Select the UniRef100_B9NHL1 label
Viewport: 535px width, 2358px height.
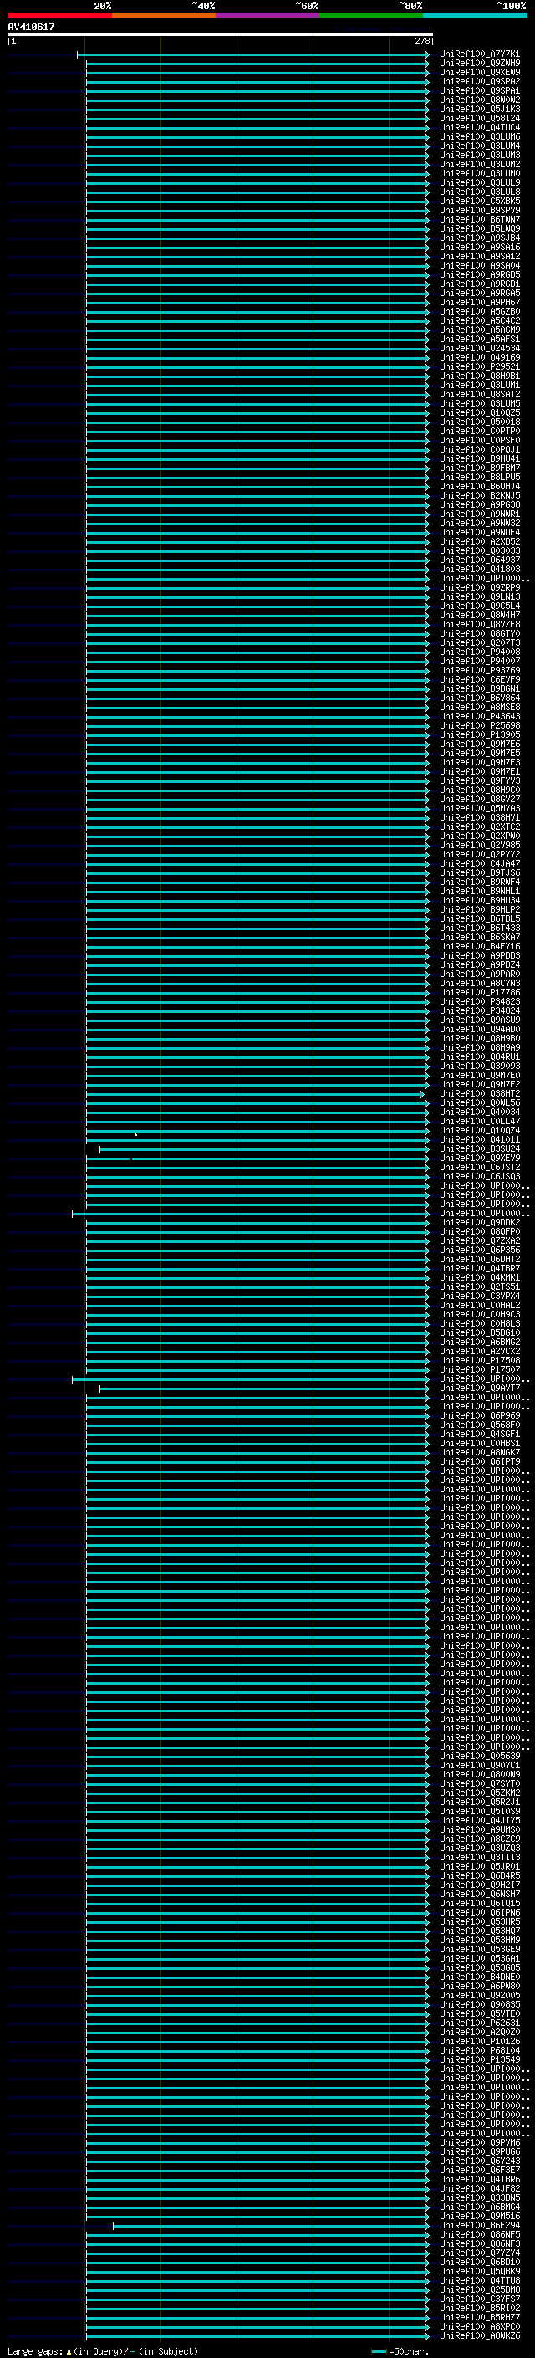[x=479, y=892]
